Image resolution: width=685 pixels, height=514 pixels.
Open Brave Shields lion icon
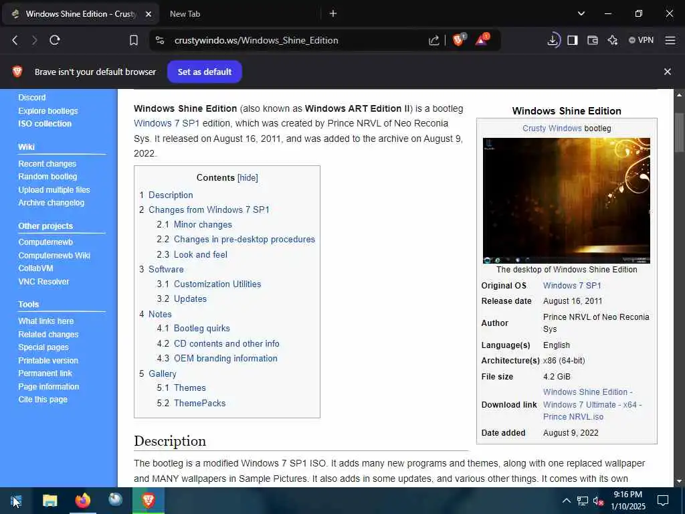click(458, 39)
